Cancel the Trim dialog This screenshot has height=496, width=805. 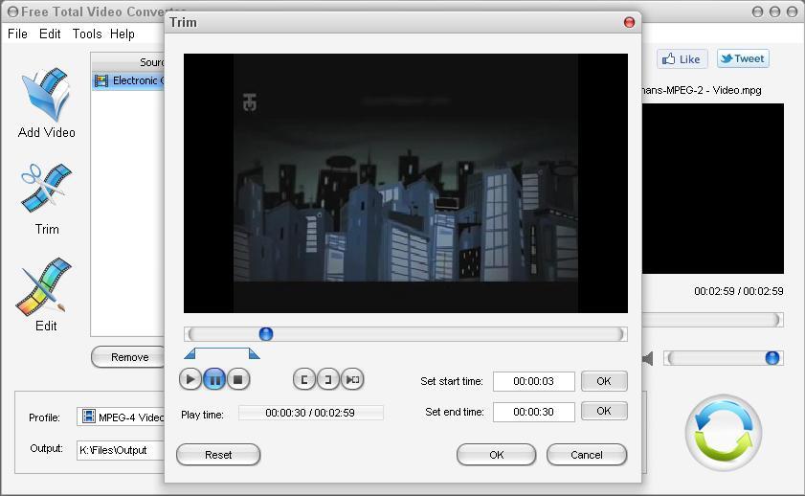[587, 455]
